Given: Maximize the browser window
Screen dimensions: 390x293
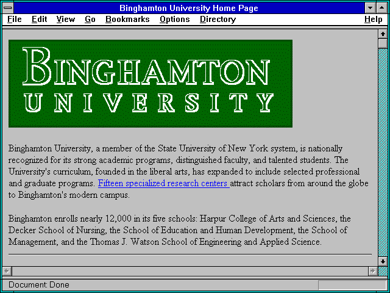Looking at the screenshot, I should pos(382,8).
